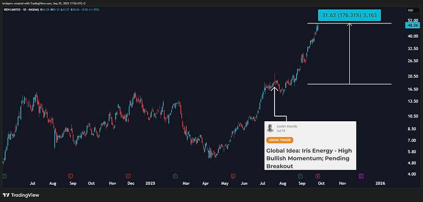Open the USD currency dropdown

409,10
